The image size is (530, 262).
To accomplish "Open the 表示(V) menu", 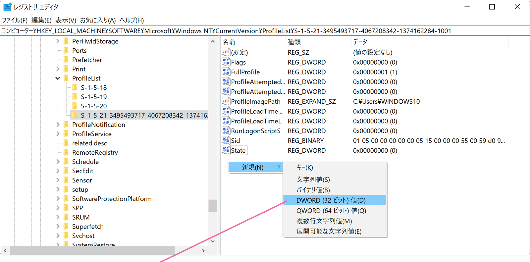I will [66, 20].
